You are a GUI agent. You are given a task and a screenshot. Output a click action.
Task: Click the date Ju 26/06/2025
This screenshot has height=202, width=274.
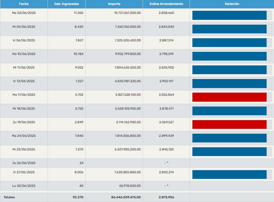click(24, 163)
